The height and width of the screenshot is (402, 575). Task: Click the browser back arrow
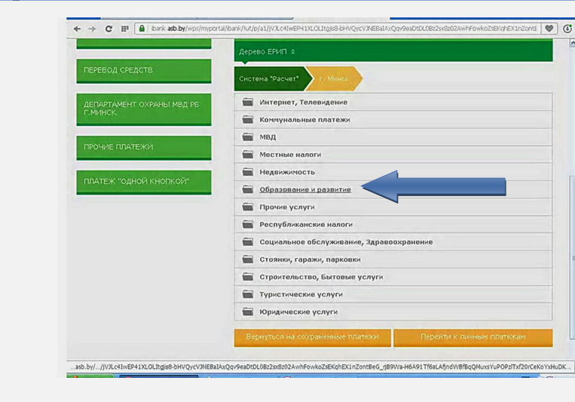[x=77, y=29]
